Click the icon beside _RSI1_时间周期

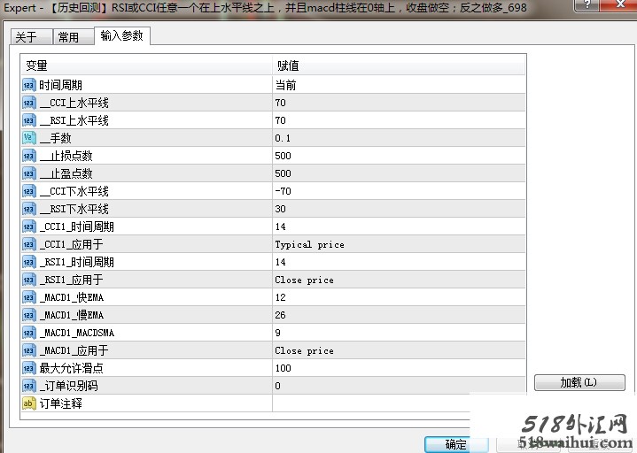pyautogui.click(x=29, y=263)
